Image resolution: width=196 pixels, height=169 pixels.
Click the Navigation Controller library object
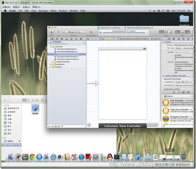click(x=177, y=119)
